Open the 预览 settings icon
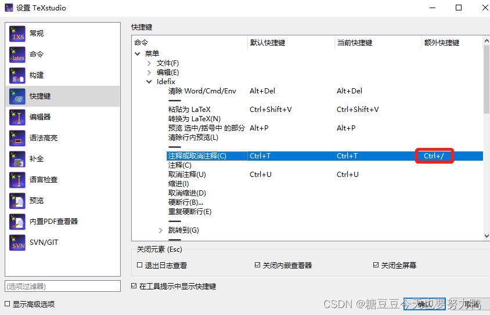This screenshot has width=490, height=315. [17, 201]
